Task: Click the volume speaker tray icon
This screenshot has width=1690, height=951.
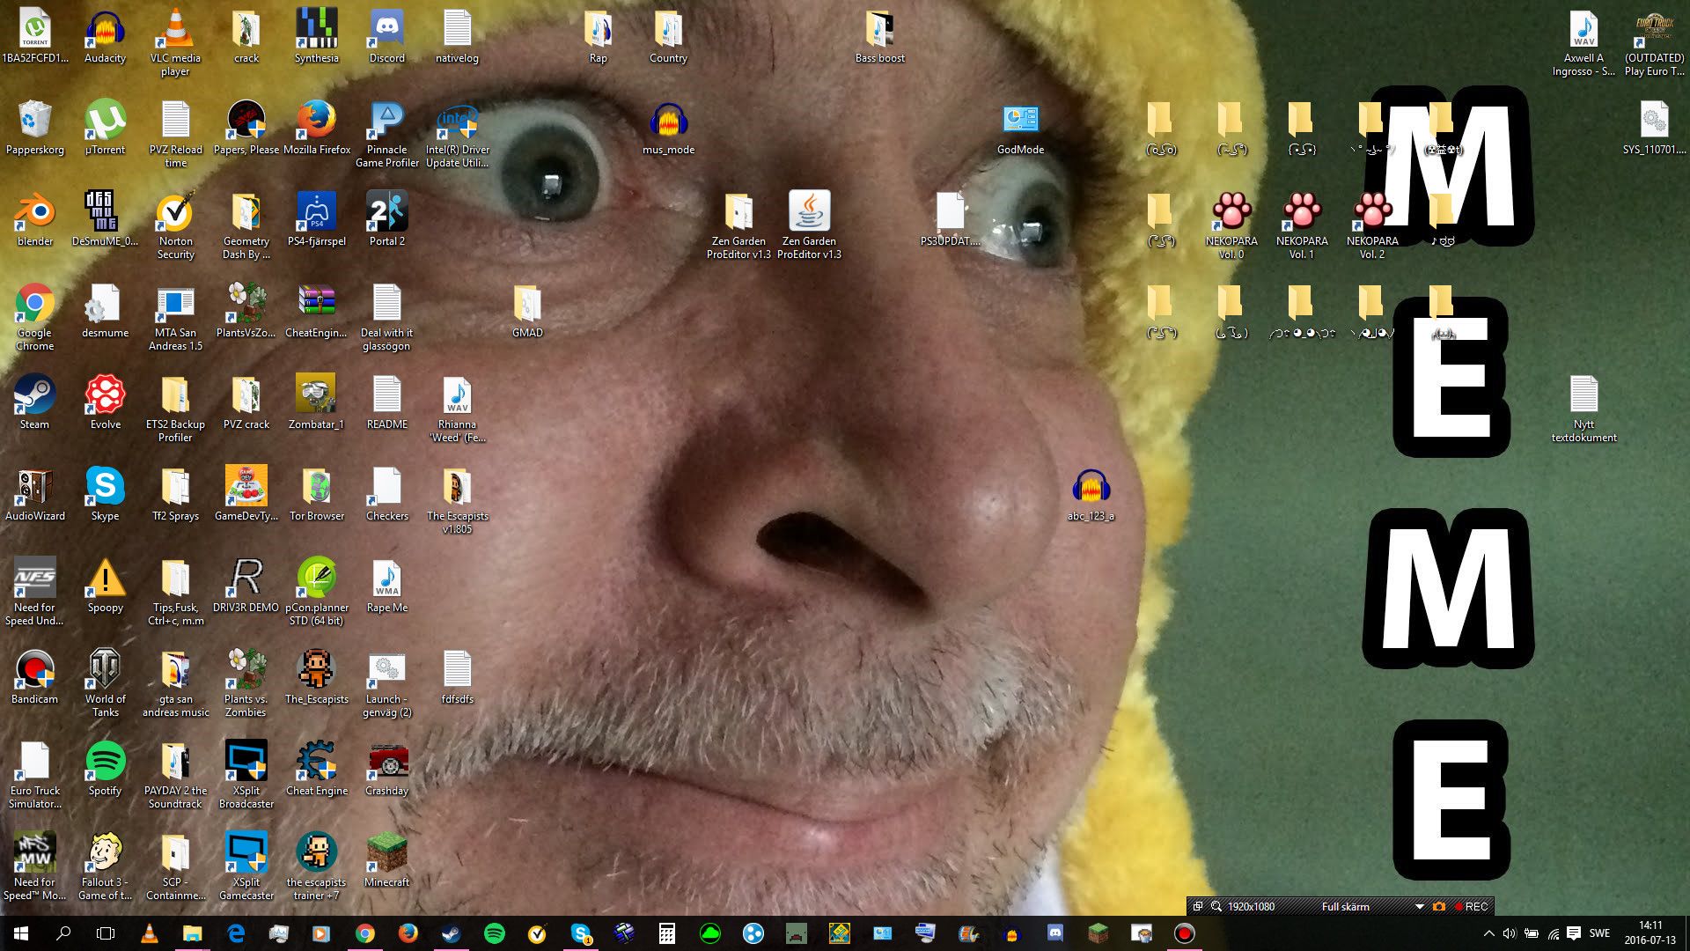Action: tap(1510, 933)
